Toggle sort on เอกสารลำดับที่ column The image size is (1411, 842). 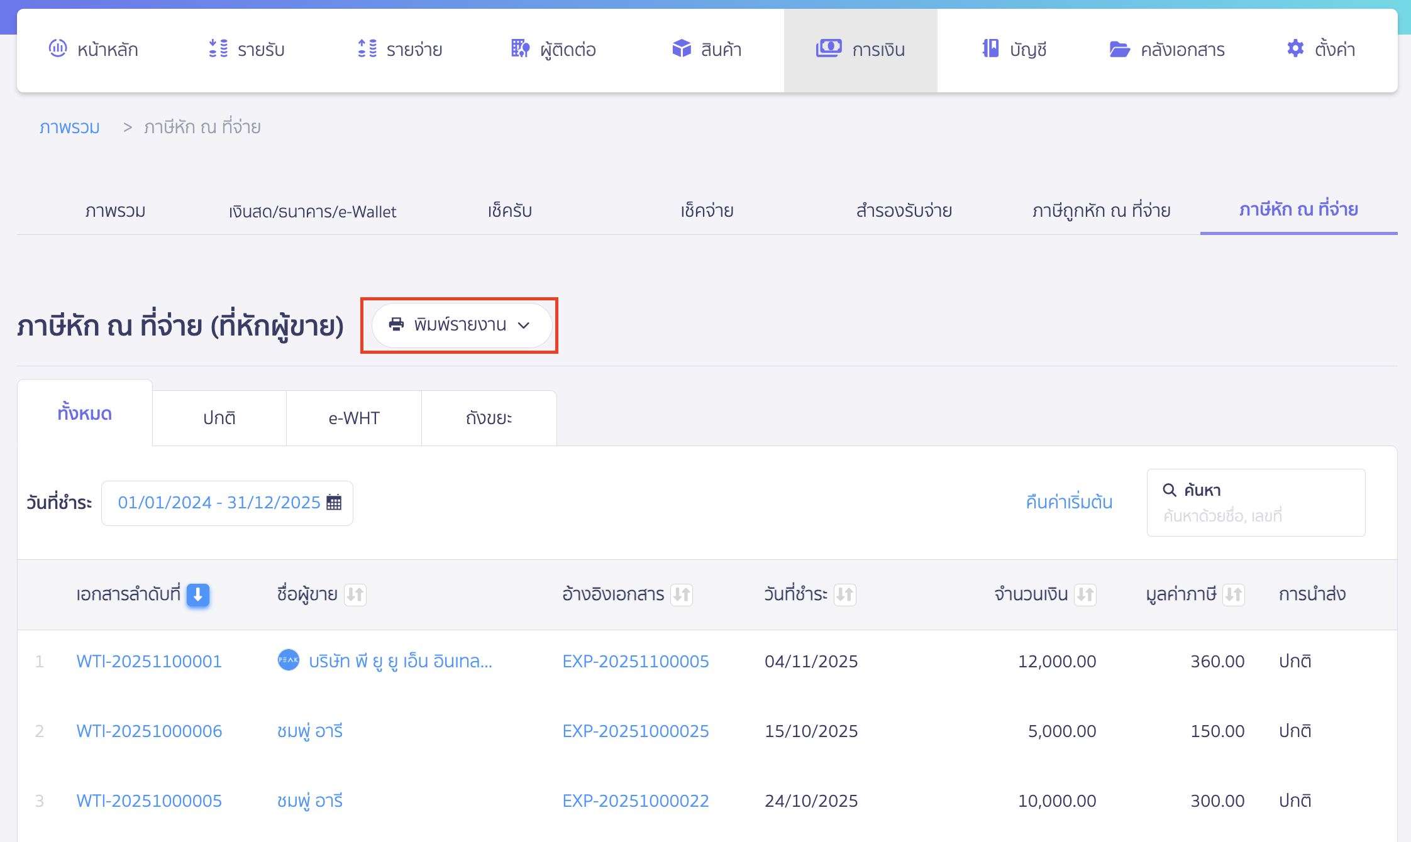pyautogui.click(x=198, y=594)
